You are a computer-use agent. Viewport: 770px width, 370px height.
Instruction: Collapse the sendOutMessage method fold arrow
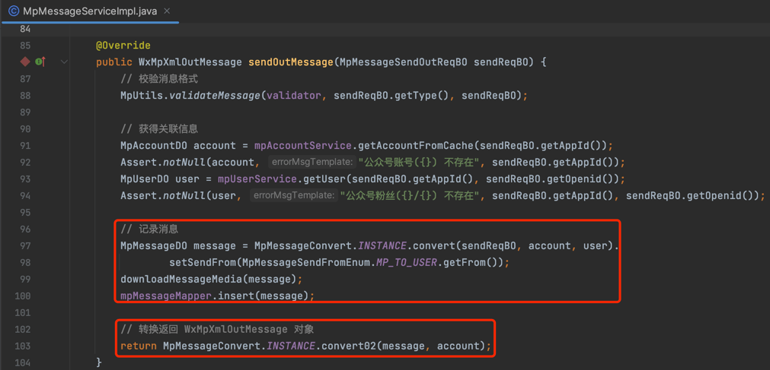tap(64, 62)
